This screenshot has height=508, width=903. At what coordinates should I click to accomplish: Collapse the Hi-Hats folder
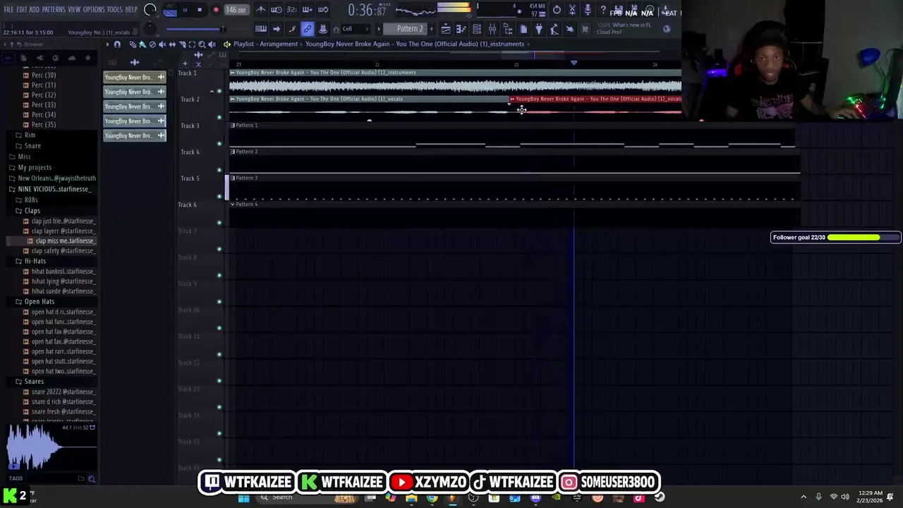click(35, 261)
